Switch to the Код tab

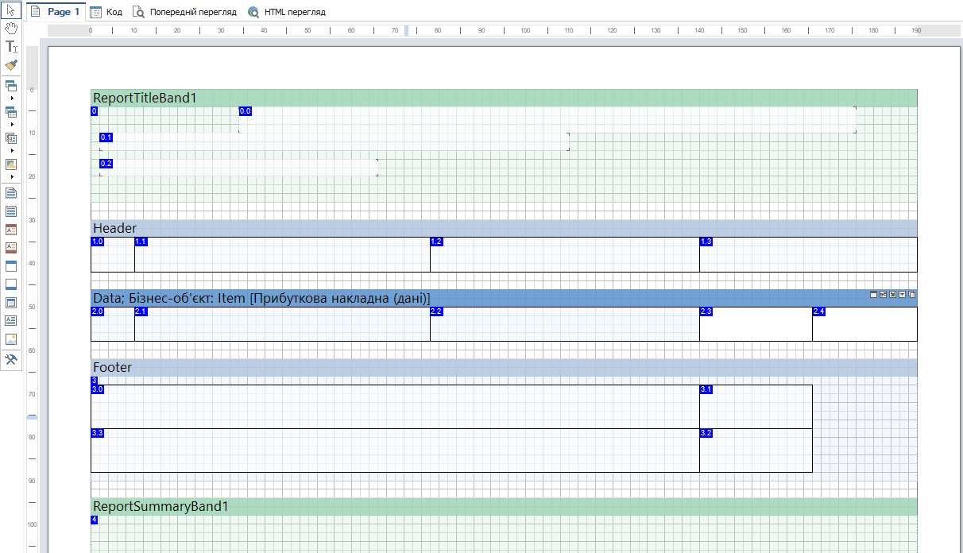pos(106,12)
